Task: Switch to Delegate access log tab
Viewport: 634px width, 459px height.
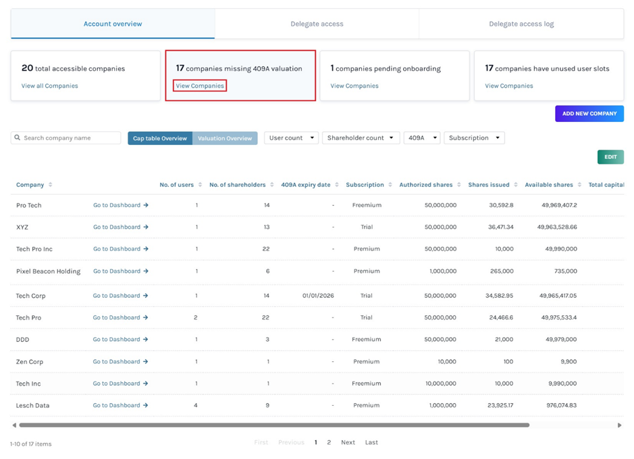Action: point(521,24)
